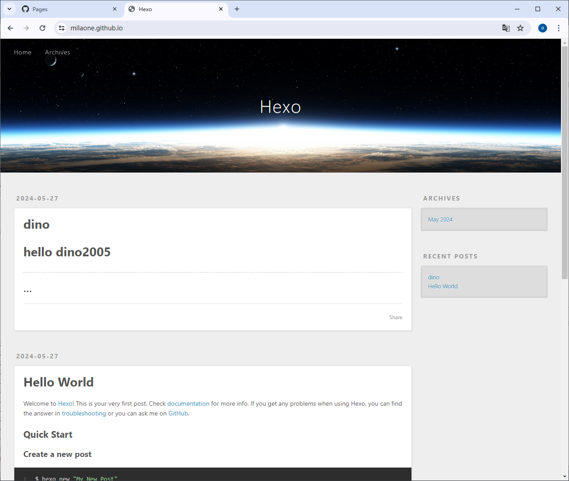Close the Pages tab

(x=115, y=9)
